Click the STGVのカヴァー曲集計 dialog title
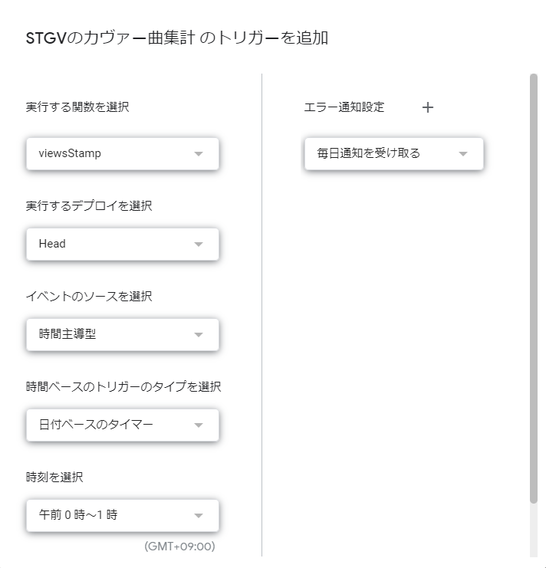 point(177,38)
